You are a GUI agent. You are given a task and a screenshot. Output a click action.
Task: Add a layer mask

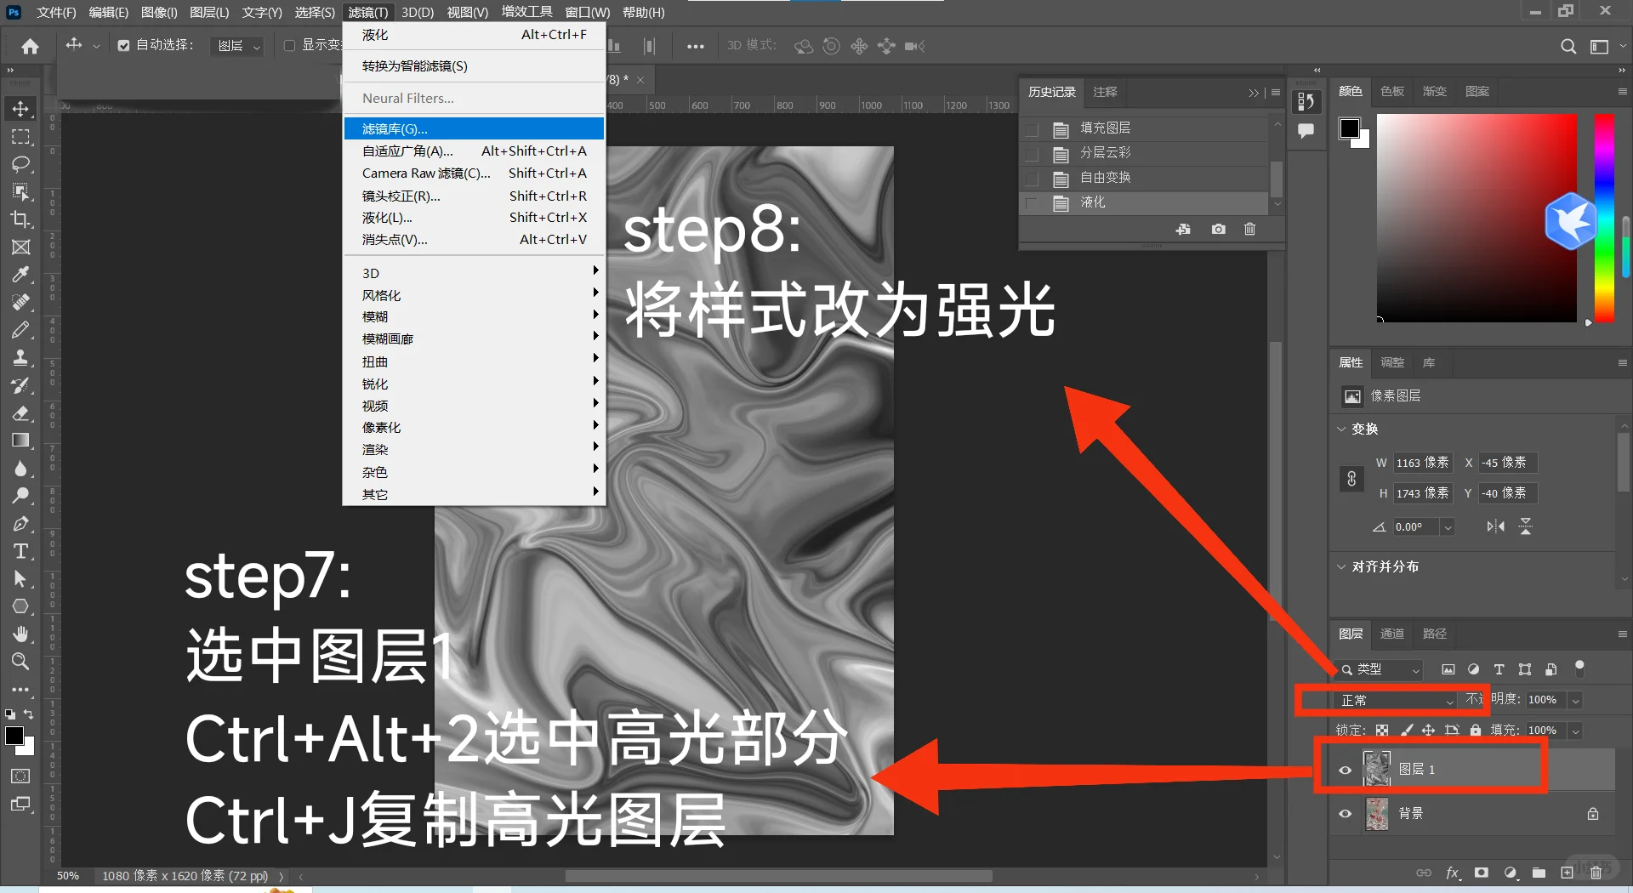[x=1482, y=873]
